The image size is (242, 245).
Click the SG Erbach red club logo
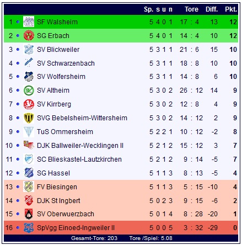(29, 35)
